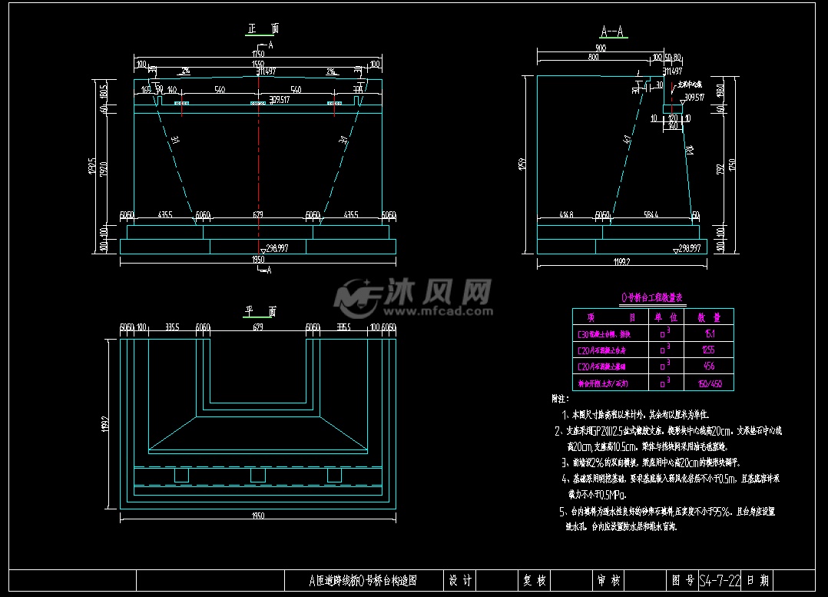Viewport: 828px width, 597px height.
Task: Click the 0号桥台工程数量表 table title
Action: tap(652, 297)
